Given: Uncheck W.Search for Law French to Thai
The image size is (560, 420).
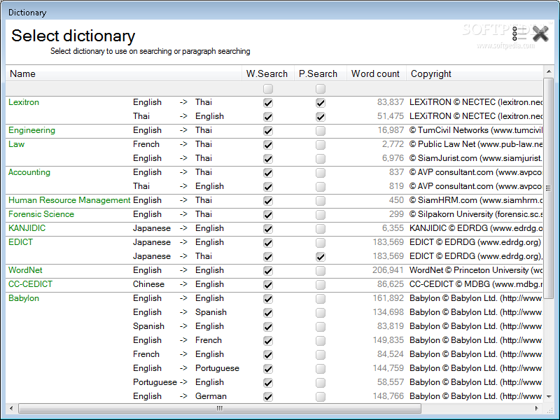Looking at the screenshot, I should 268,145.
